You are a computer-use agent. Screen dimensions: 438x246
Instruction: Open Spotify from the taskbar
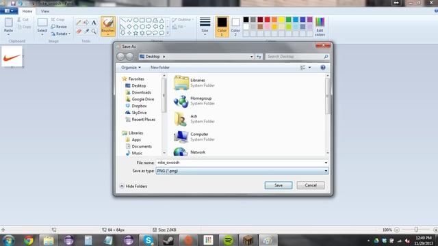pos(228,240)
